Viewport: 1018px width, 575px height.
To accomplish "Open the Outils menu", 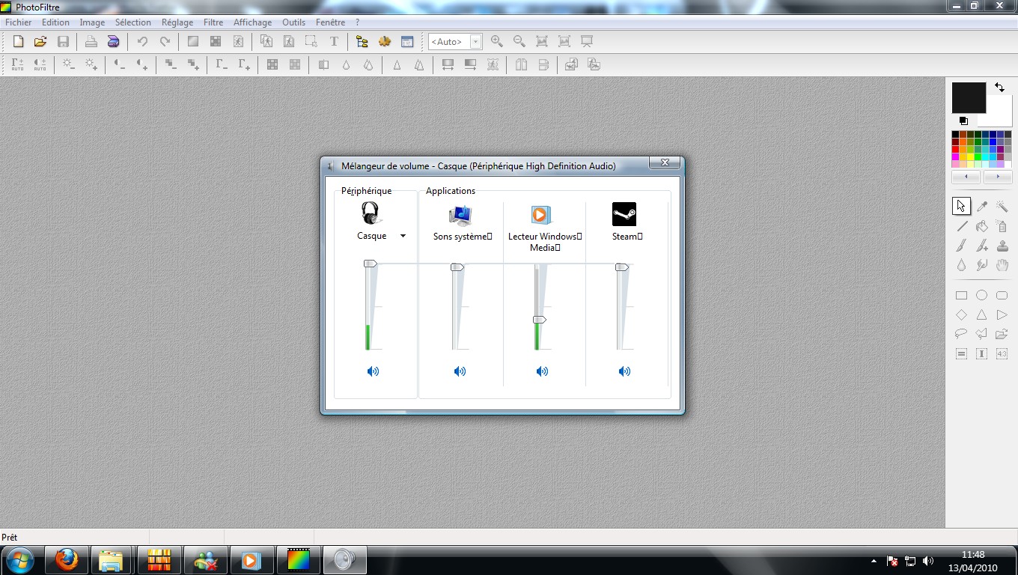I will pyautogui.click(x=294, y=22).
